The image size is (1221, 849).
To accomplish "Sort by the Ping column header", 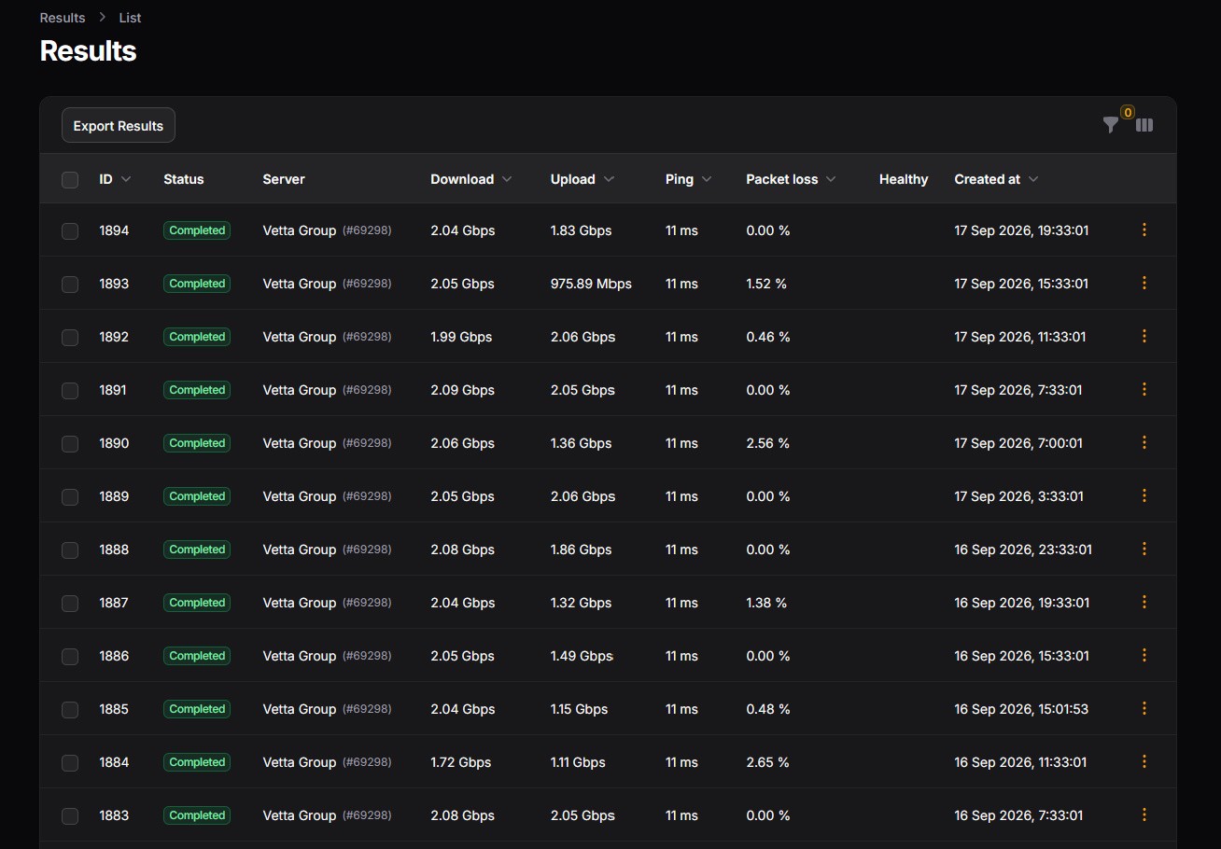I will (x=688, y=179).
